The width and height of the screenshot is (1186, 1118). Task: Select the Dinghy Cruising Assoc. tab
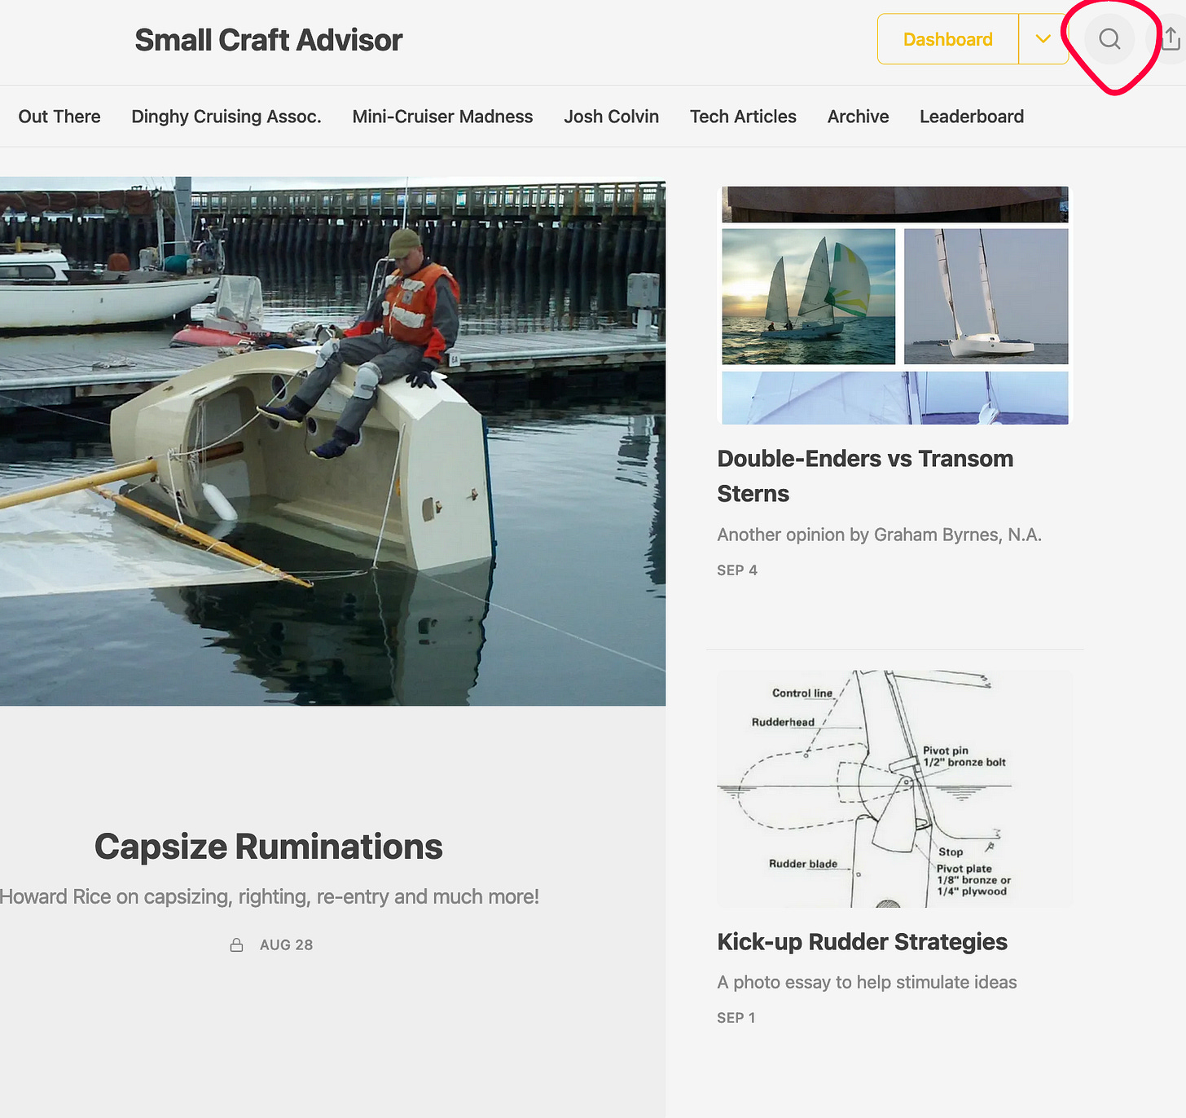tap(226, 117)
